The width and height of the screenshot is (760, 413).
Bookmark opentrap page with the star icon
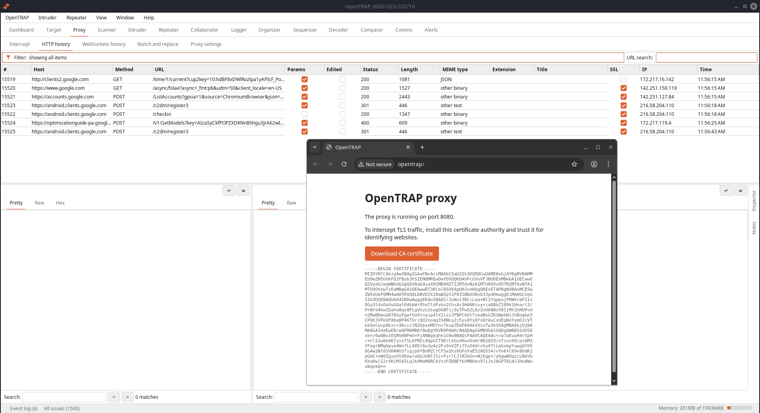(x=574, y=164)
